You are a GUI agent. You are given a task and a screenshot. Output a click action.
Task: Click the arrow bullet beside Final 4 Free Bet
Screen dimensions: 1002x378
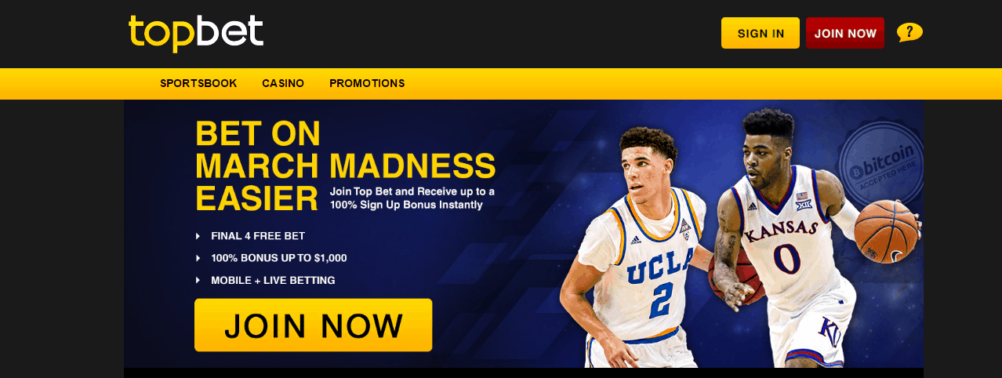pos(198,236)
